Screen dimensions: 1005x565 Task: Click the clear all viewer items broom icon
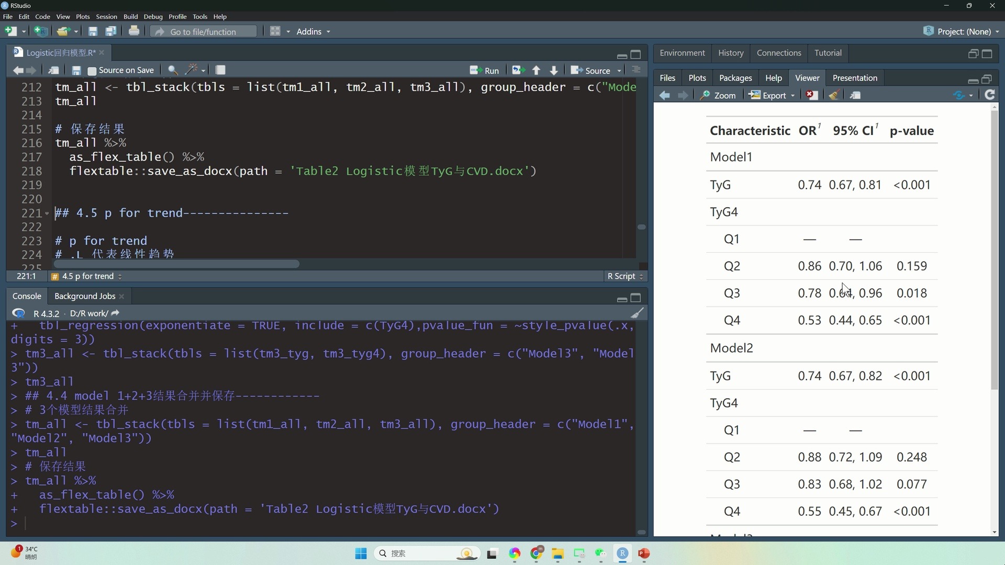834,95
